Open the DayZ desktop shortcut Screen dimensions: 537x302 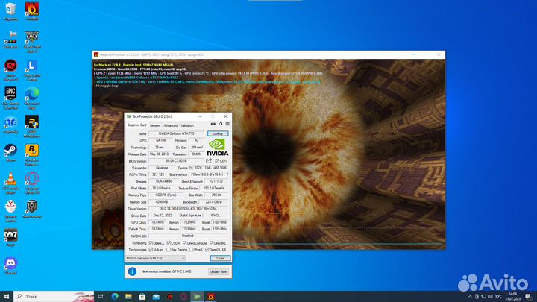click(x=10, y=237)
